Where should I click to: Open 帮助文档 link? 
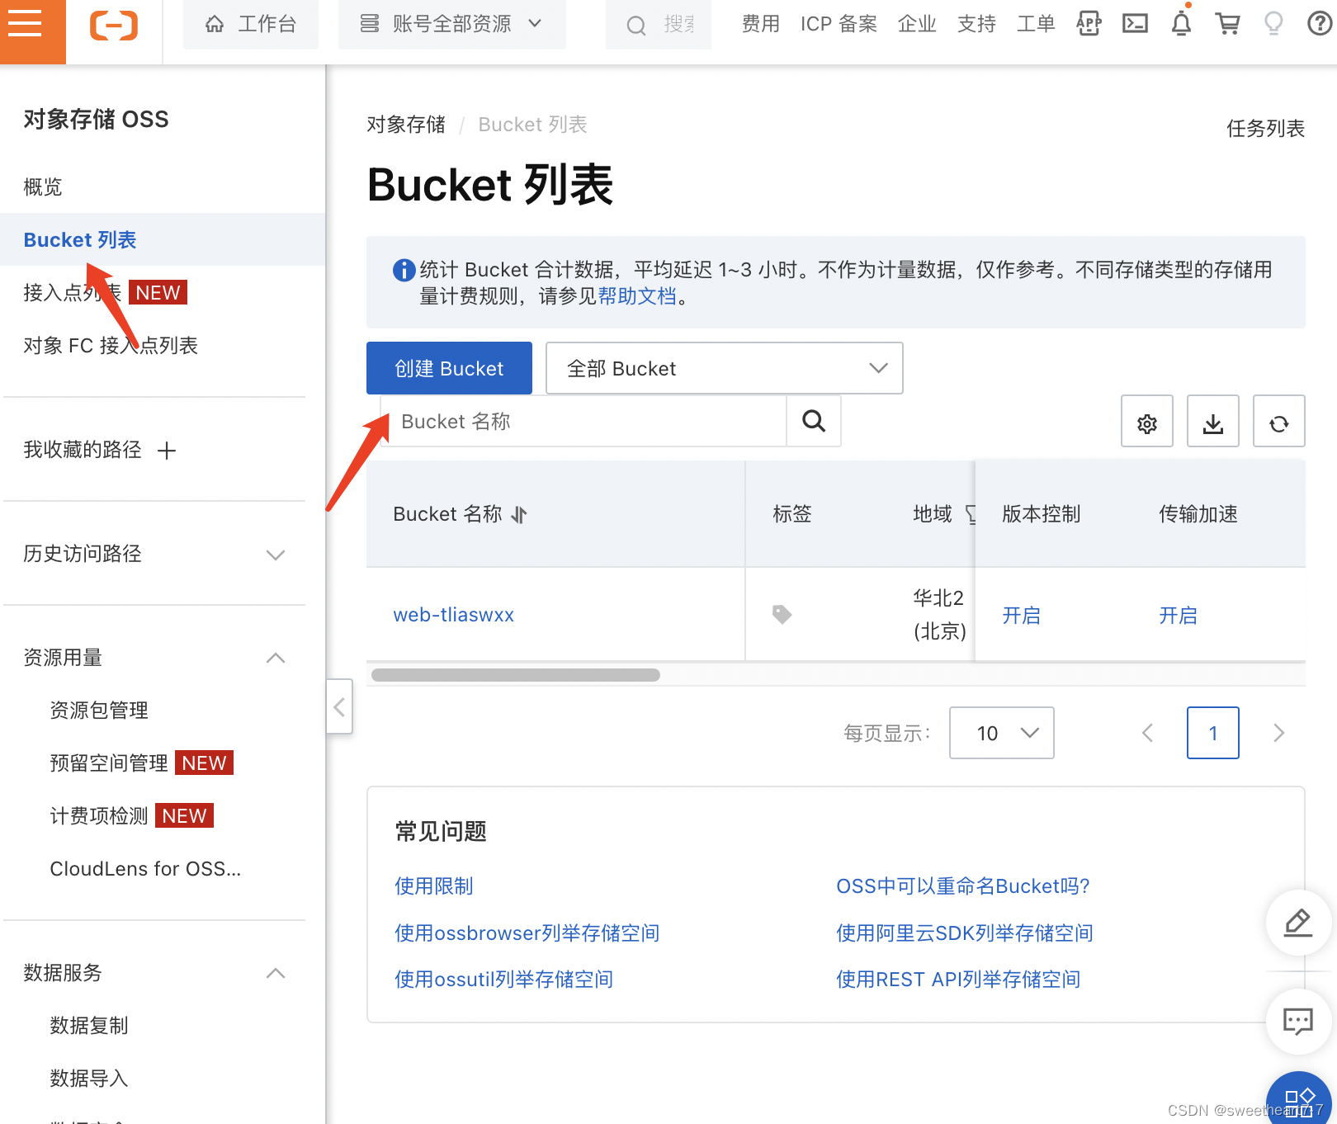click(x=637, y=296)
